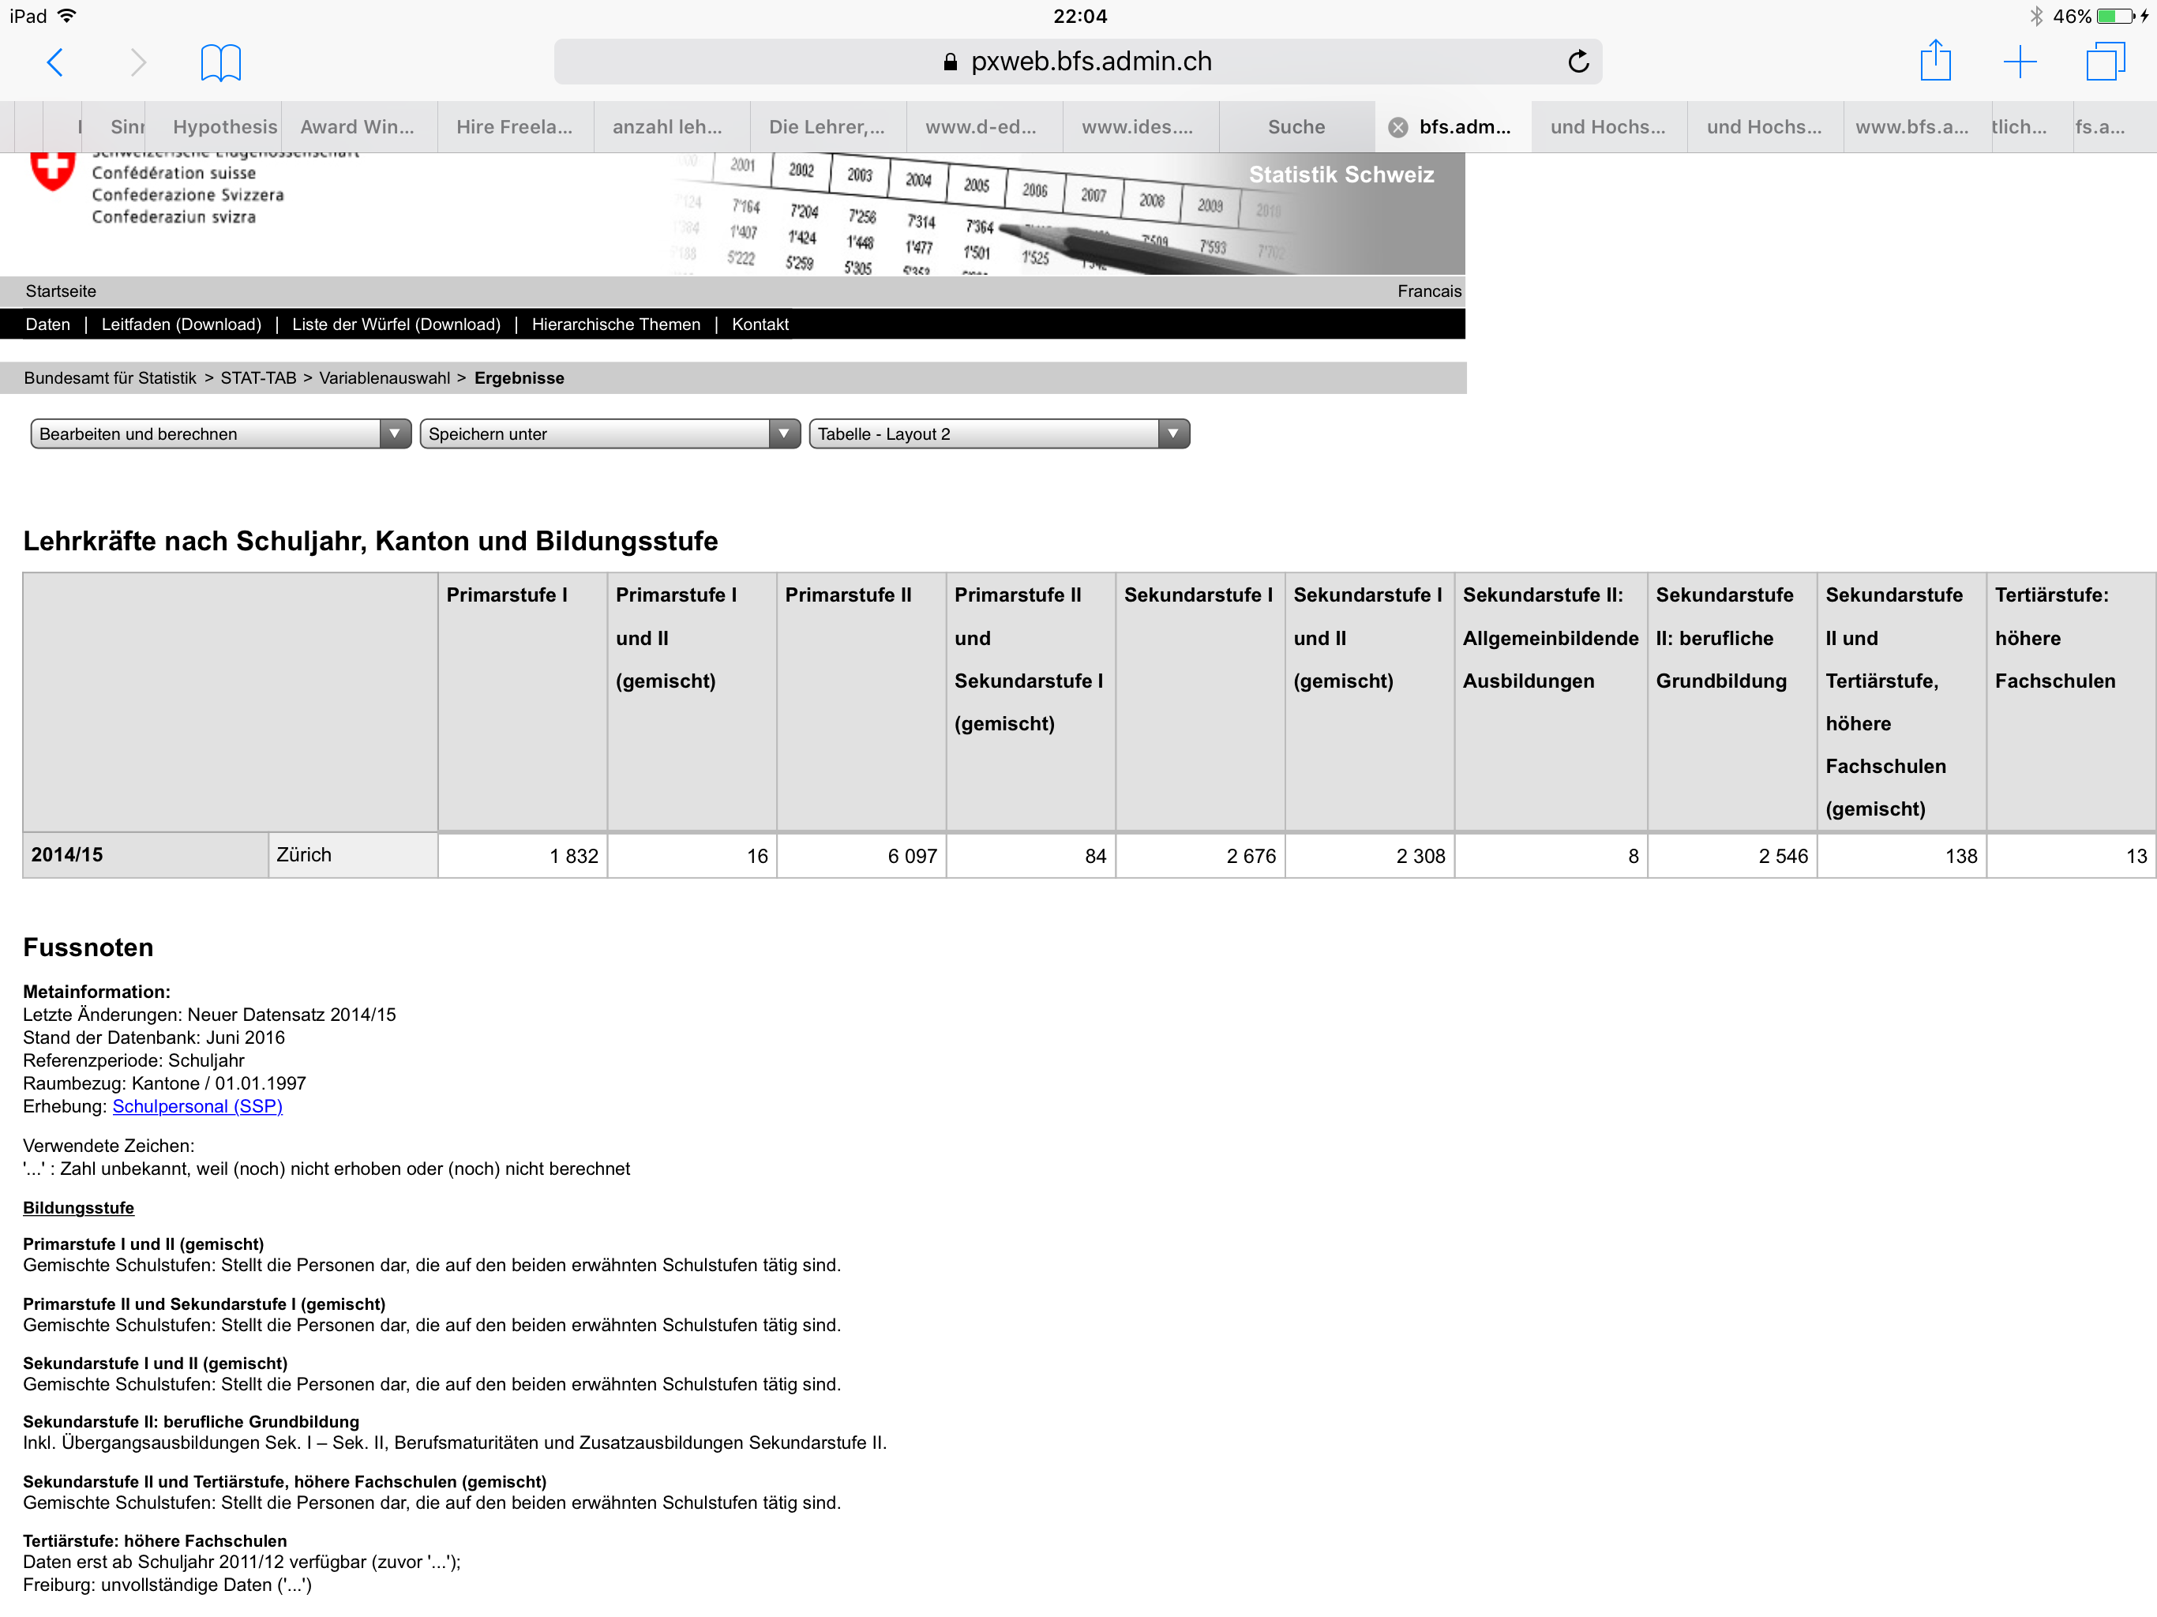Viewport: 2157px width, 1617px height.
Task: Click the Swiss coat of arms logo
Action: point(51,171)
